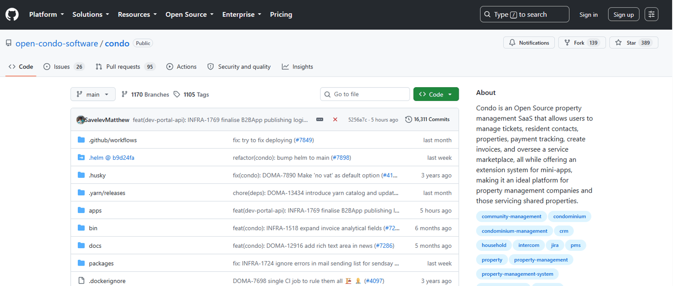Open the Insights tab
Viewport: 673px width, 286px height.
pyautogui.click(x=297, y=67)
